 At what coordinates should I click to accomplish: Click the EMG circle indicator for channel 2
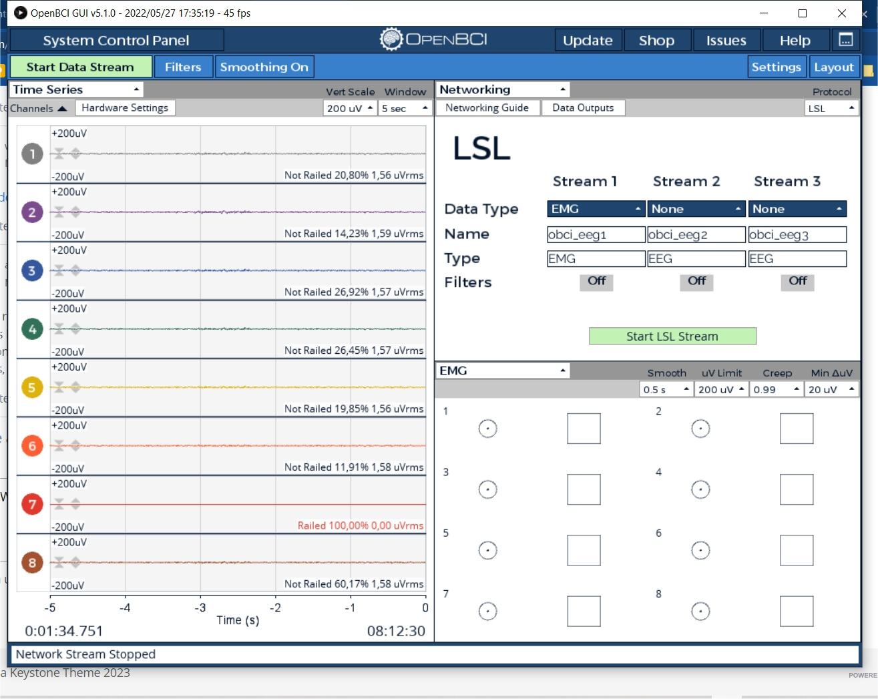[700, 429]
